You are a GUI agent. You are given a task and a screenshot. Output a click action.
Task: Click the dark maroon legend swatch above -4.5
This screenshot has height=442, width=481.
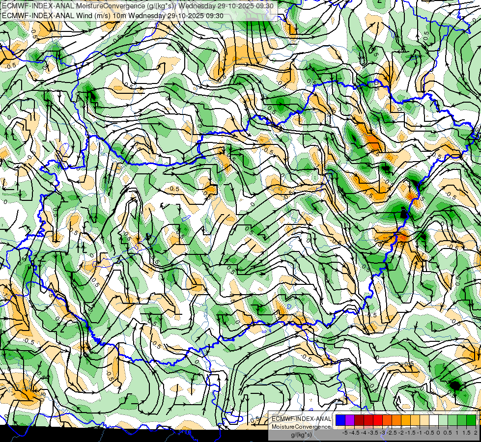tap(359, 420)
